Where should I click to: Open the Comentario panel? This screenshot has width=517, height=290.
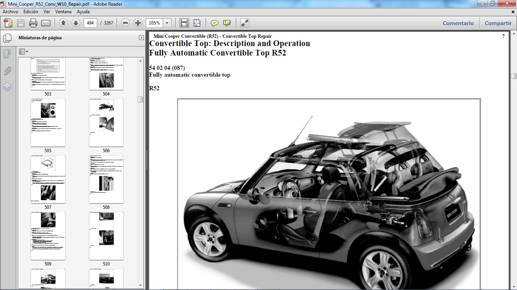click(x=458, y=23)
